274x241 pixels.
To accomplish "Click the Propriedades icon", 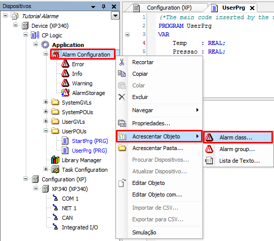I will 122,123.
